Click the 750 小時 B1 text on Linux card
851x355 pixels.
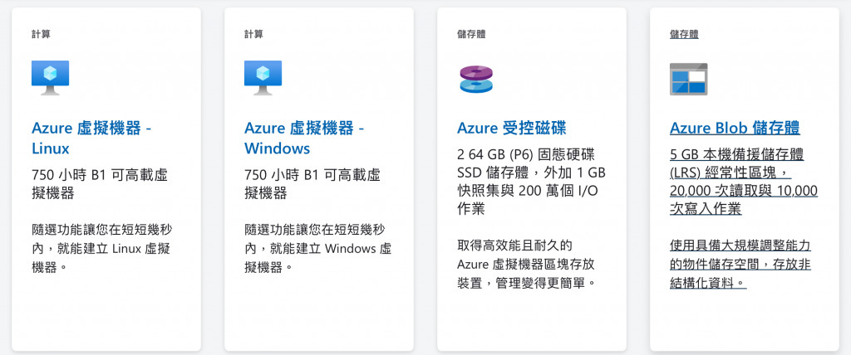[x=100, y=184]
